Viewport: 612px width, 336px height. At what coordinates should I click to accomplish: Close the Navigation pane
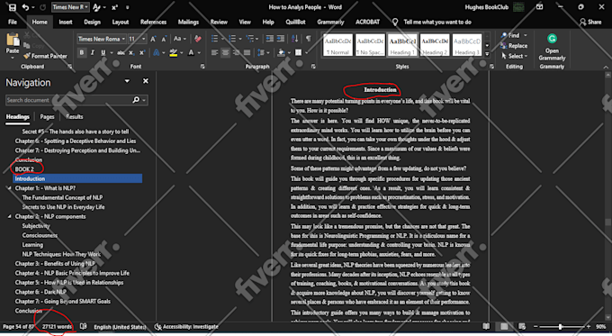[146, 81]
